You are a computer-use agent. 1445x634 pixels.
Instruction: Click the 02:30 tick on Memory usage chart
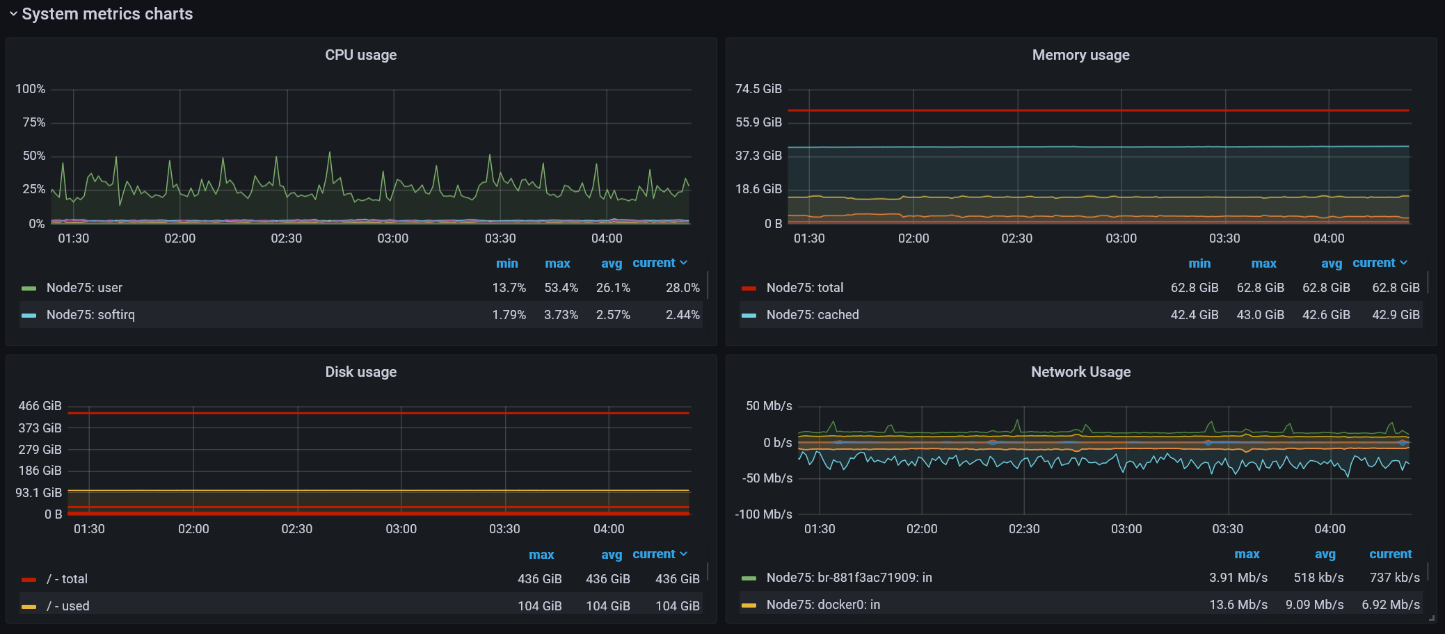point(1016,238)
